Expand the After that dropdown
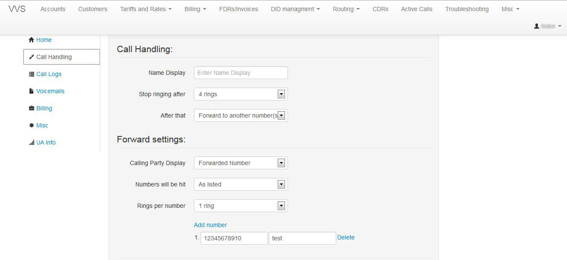 tap(241, 115)
